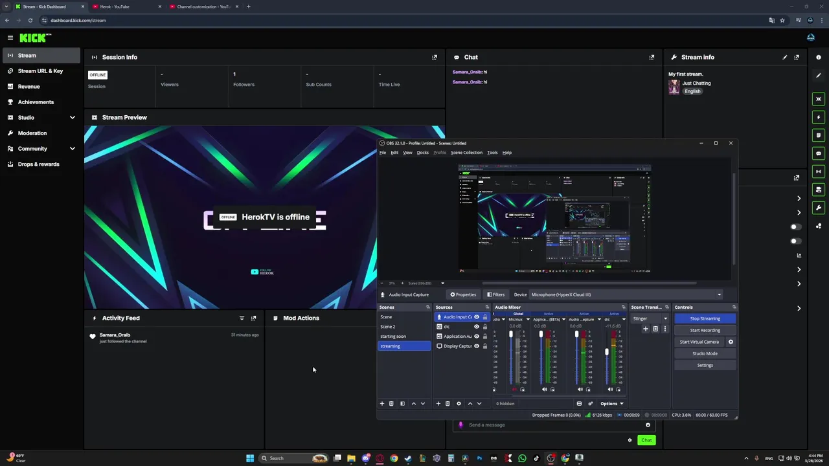Unmute the Mic/Aux channel in Audio Mixer
This screenshot has width=829, height=466.
(x=514, y=389)
